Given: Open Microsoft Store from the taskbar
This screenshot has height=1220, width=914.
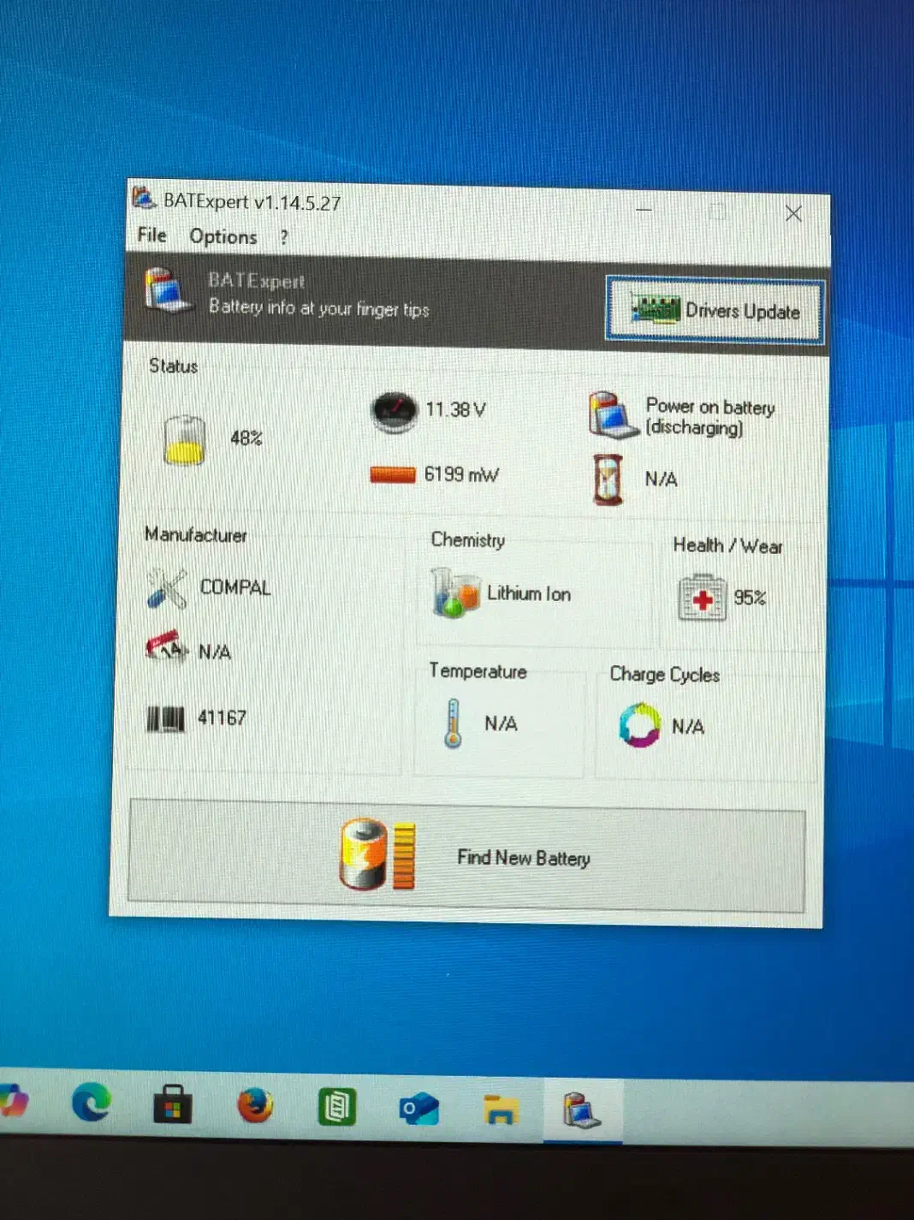Looking at the screenshot, I should click(x=172, y=1105).
